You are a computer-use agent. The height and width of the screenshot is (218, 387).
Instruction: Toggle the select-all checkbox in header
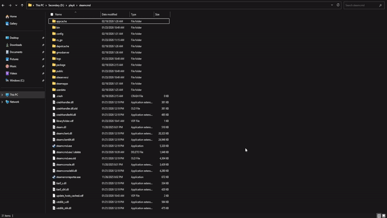[52, 15]
